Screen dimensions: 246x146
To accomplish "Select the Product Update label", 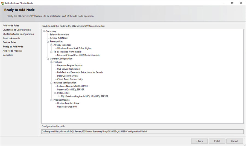I will tap(61, 100).
